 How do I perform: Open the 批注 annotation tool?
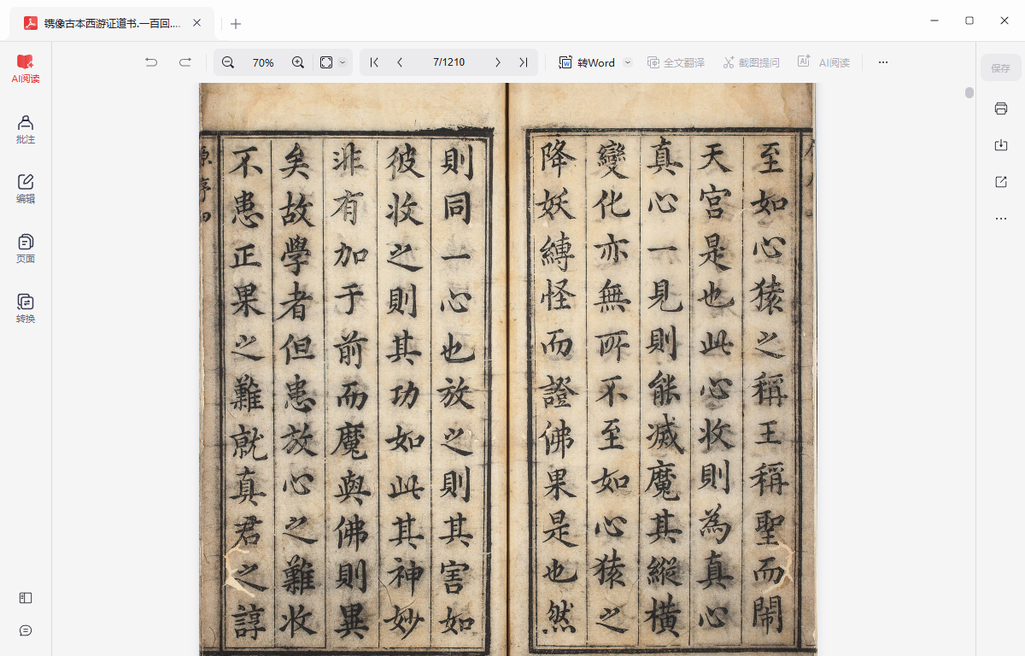coord(26,129)
